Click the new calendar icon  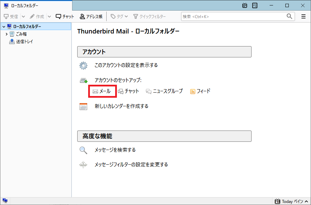pyautogui.click(x=83, y=107)
